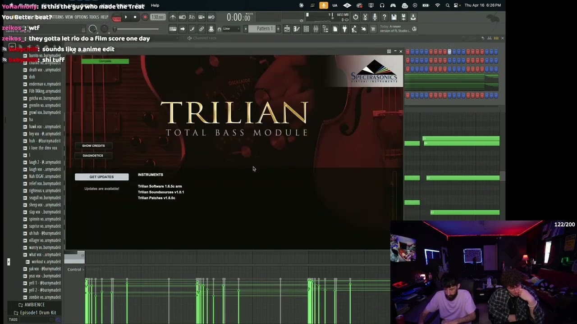Open the Browser view icon
Screen dimensions: 577x324
pos(325,29)
